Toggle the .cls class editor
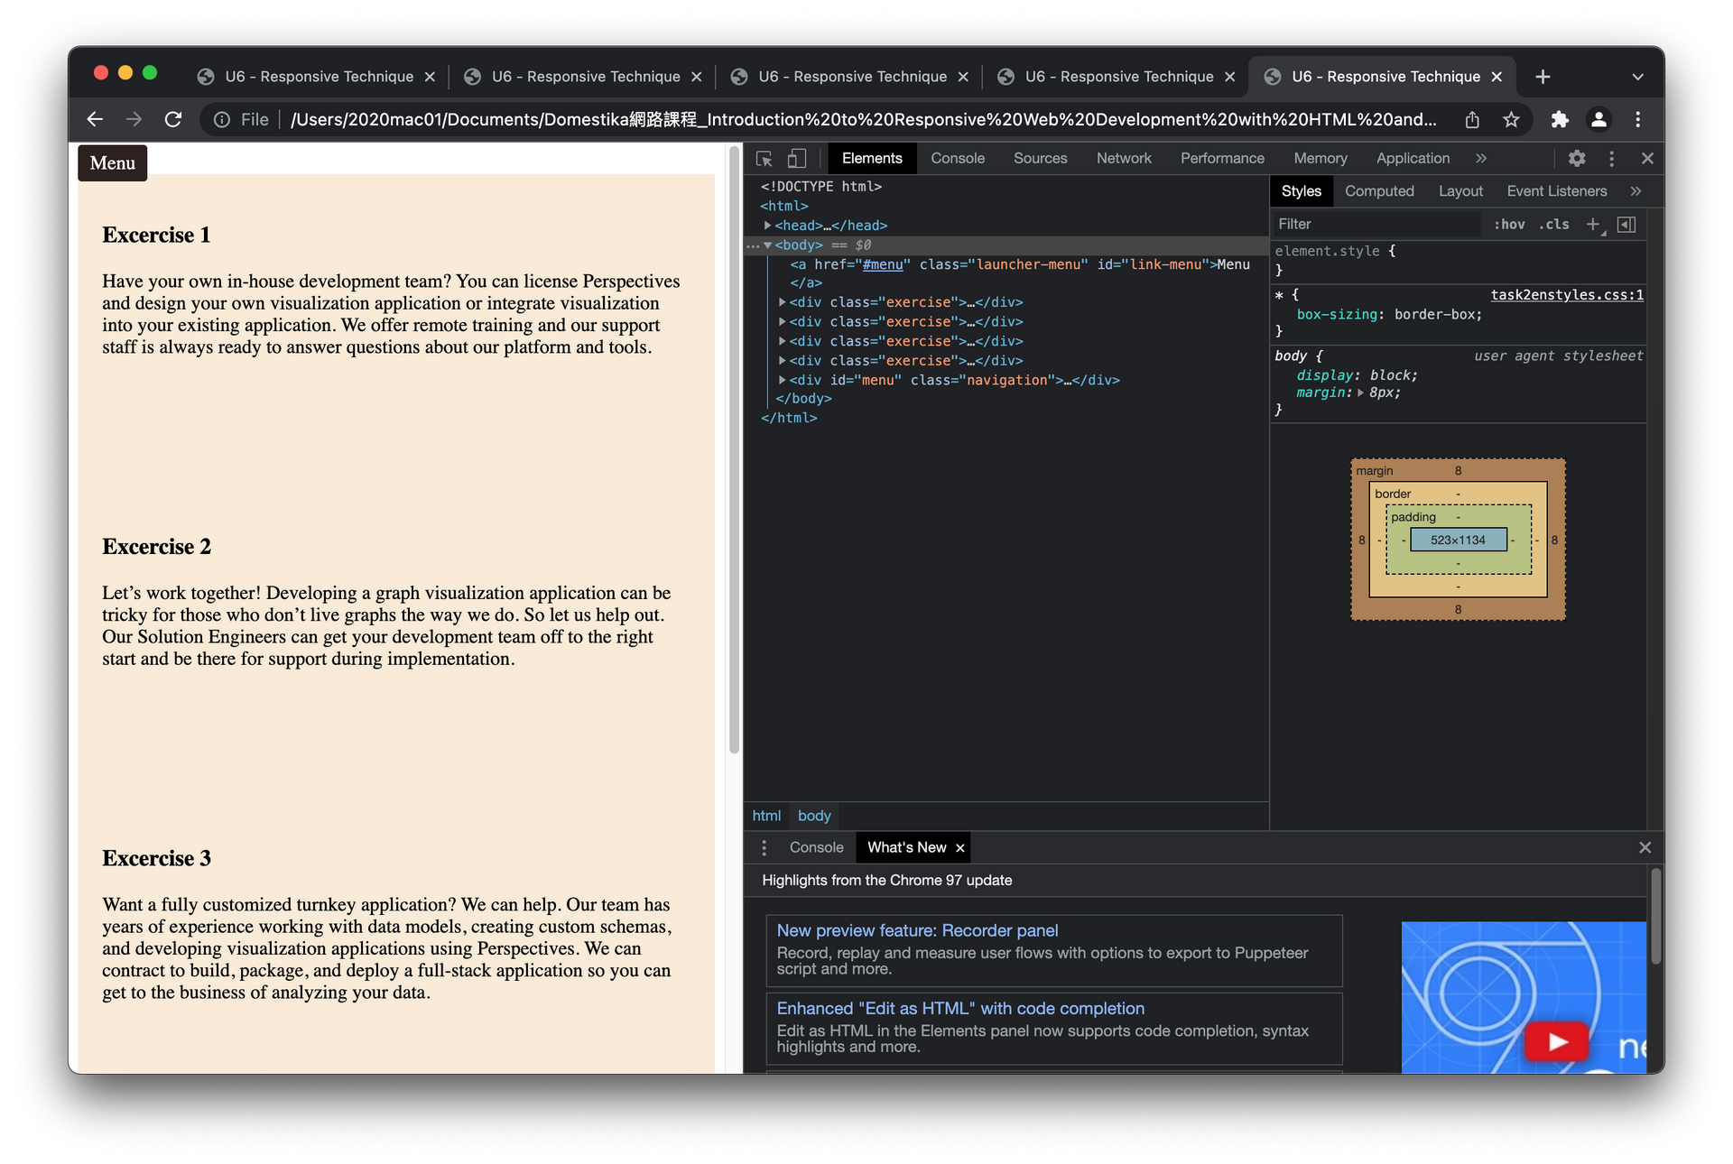Image resolution: width=1733 pixels, height=1164 pixels. pos(1554,224)
